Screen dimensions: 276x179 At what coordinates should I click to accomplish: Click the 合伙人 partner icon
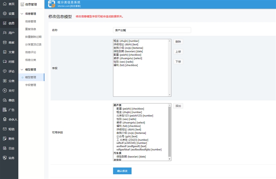(x=5, y=119)
